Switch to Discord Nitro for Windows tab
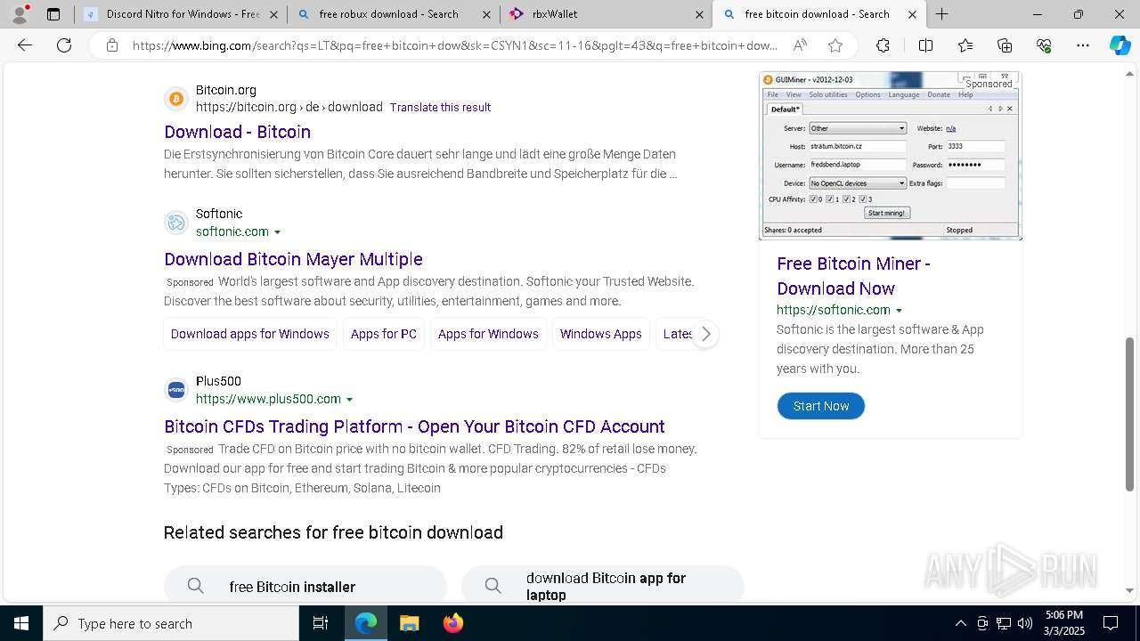The height and width of the screenshot is (641, 1140). 181,14
